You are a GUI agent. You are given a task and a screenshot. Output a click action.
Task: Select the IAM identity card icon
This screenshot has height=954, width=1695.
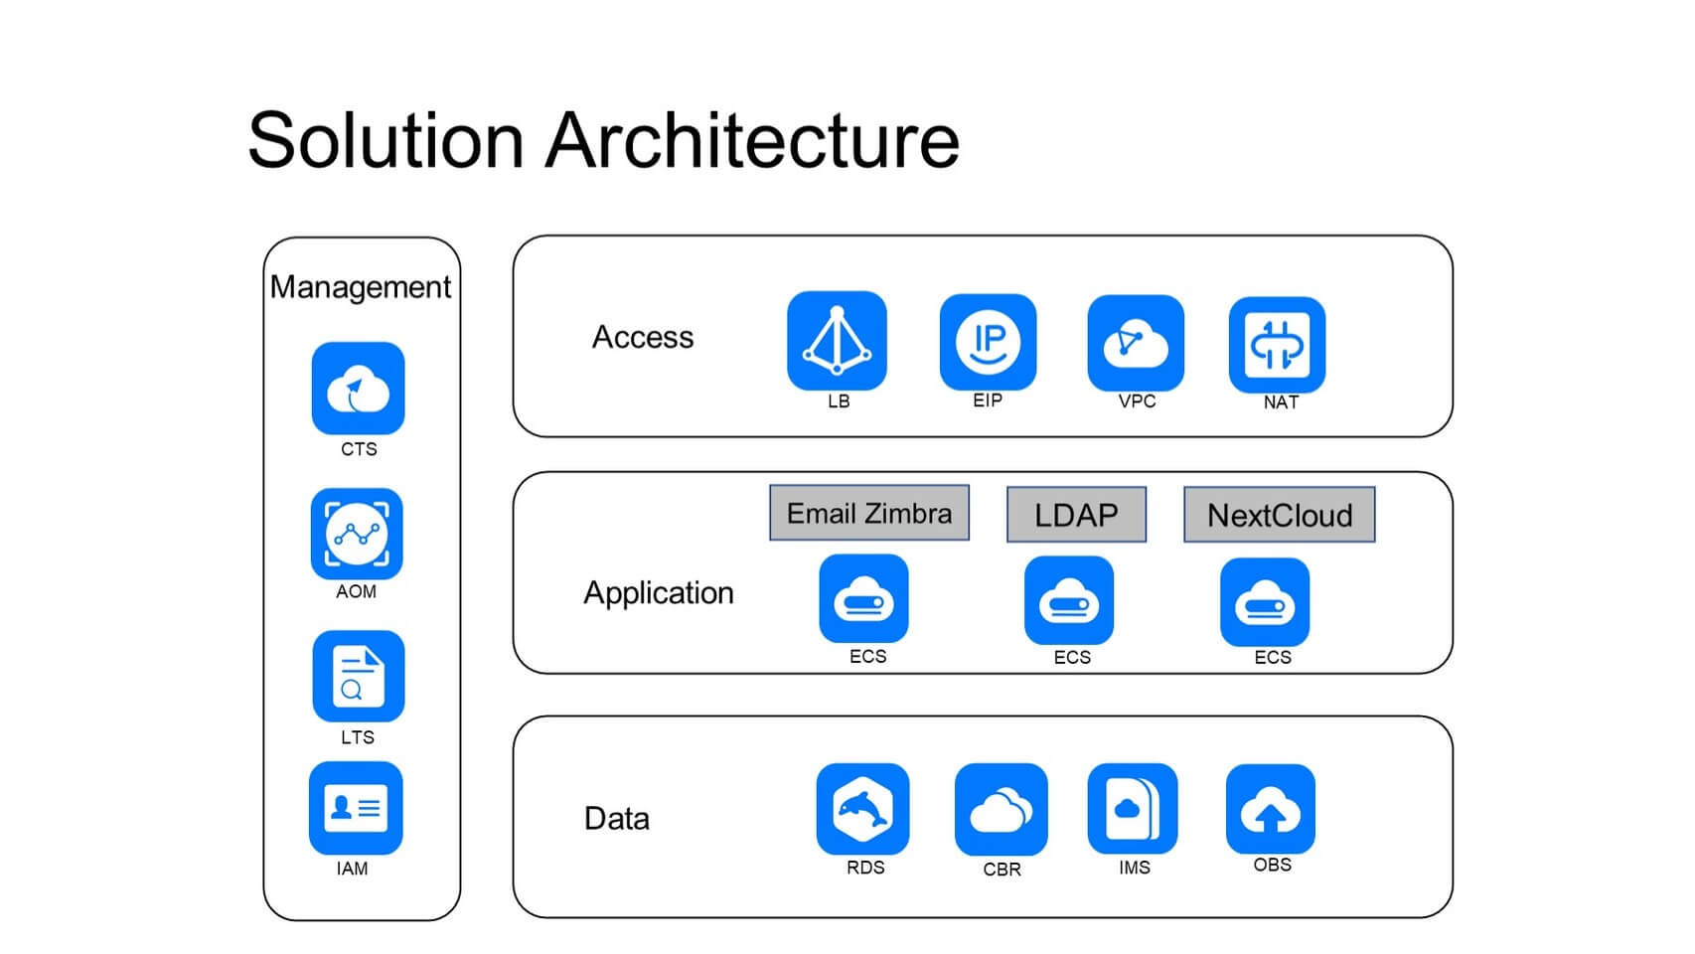point(356,808)
